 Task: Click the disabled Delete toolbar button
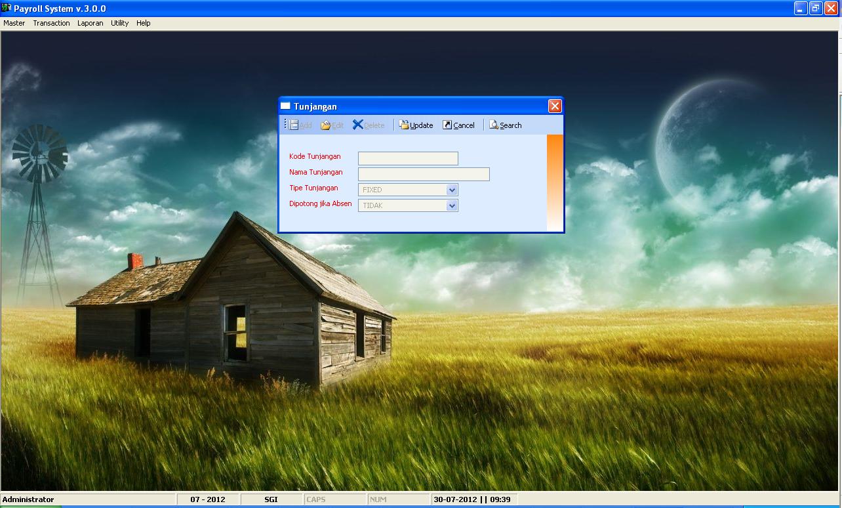(x=369, y=125)
